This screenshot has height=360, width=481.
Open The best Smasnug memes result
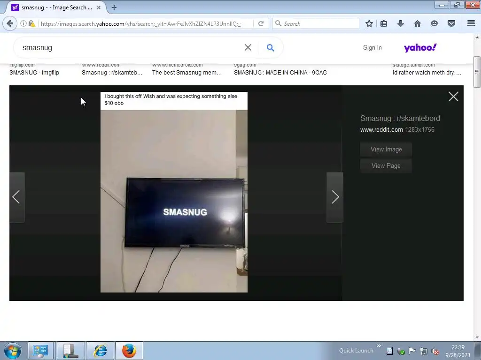coord(187,73)
